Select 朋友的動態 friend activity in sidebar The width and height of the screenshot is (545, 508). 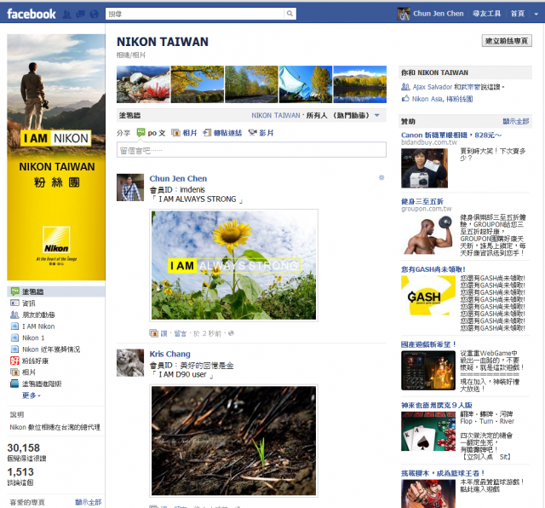click(38, 315)
